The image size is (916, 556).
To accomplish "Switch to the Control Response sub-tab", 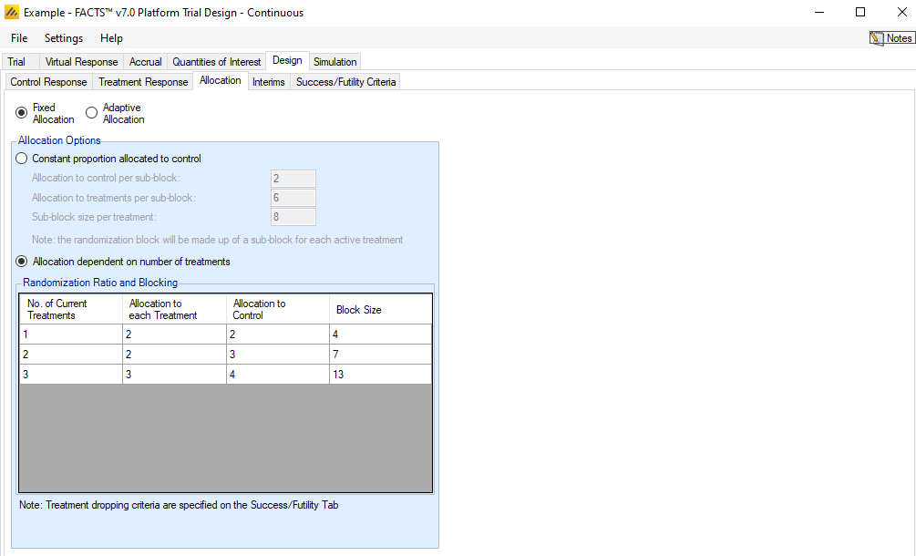I will point(48,82).
